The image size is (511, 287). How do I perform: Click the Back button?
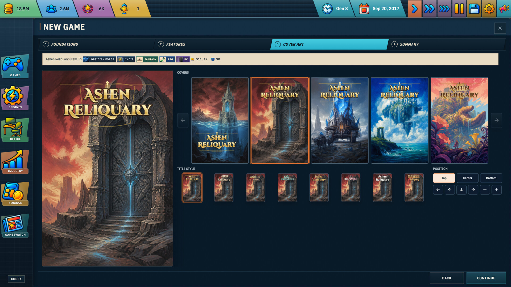(x=447, y=278)
